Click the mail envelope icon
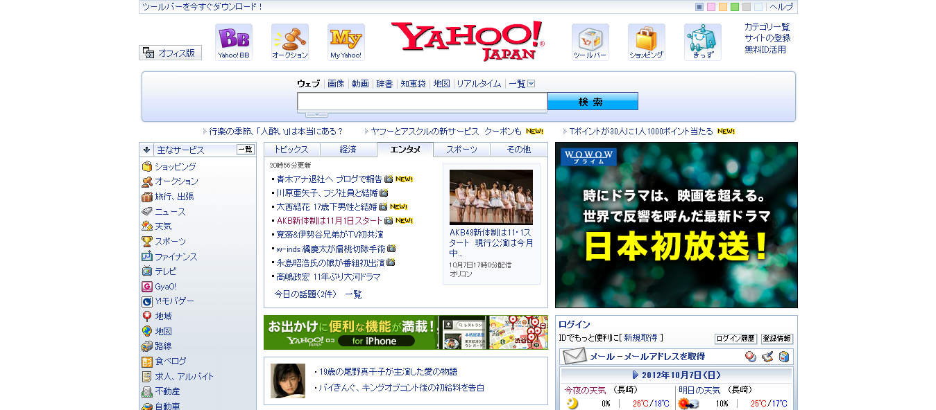 575,357
